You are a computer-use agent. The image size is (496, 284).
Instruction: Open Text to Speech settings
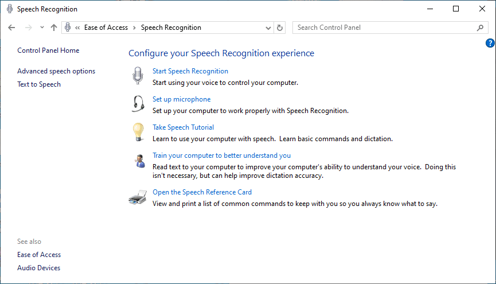[x=39, y=84]
